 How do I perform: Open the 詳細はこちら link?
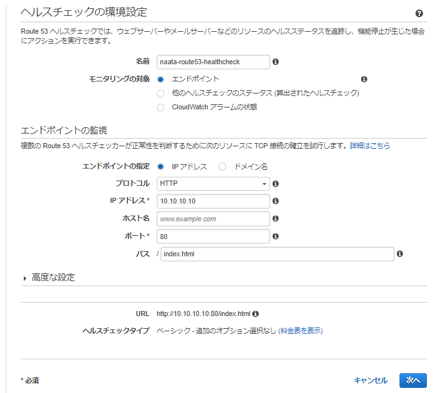370,146
